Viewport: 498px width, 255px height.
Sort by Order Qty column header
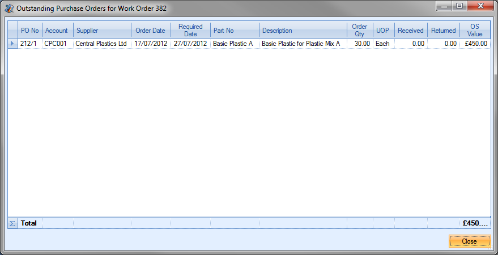[x=360, y=31]
